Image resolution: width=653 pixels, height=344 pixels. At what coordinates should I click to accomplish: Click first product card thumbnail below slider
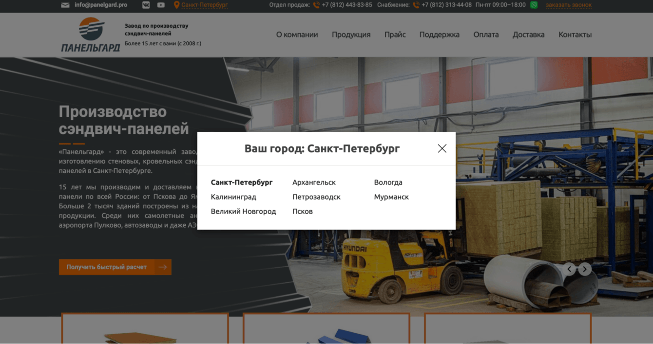coord(145,329)
